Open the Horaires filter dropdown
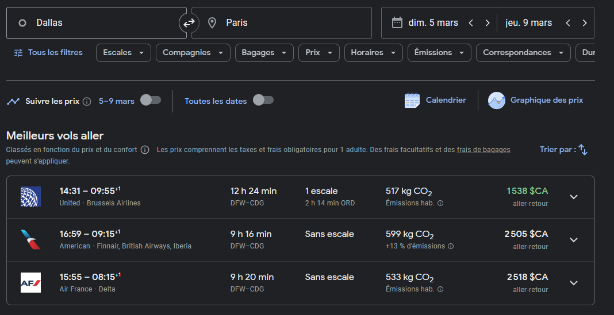 (x=374, y=53)
